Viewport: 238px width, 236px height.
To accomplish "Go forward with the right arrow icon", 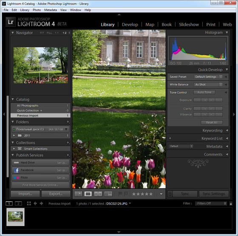I will point(41,203).
